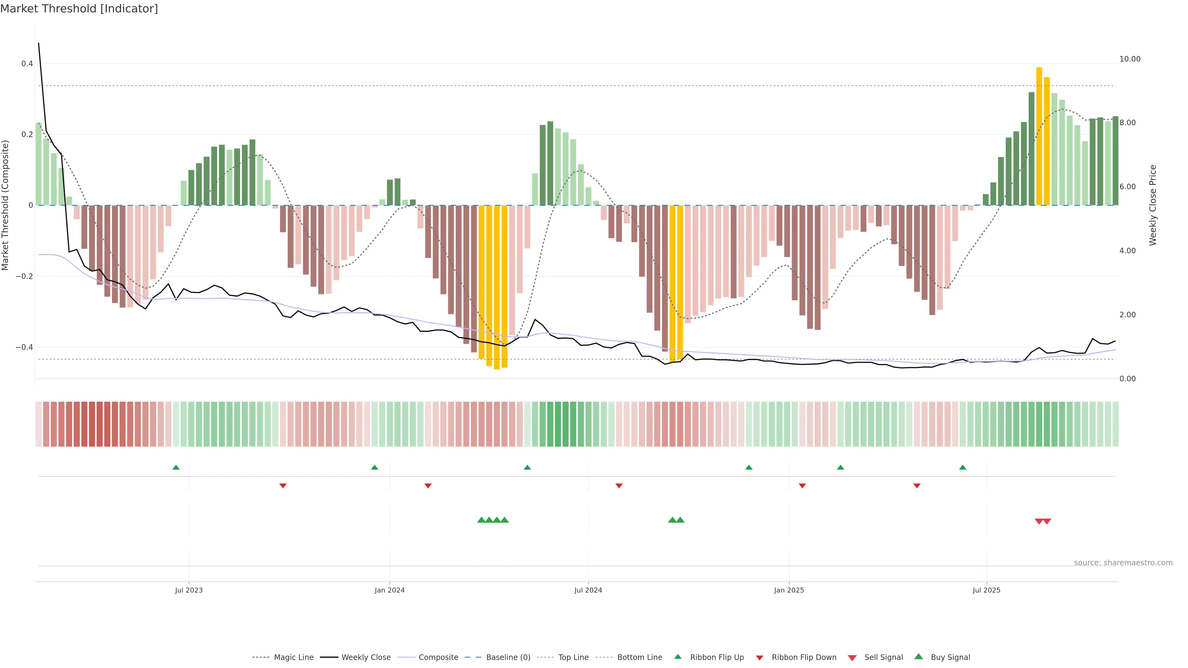Toggle the Baseline (0) legend entry

click(x=508, y=657)
